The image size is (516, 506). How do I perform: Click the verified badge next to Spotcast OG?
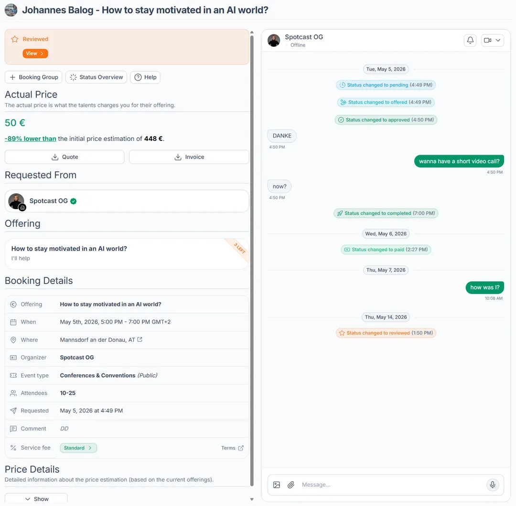click(74, 201)
